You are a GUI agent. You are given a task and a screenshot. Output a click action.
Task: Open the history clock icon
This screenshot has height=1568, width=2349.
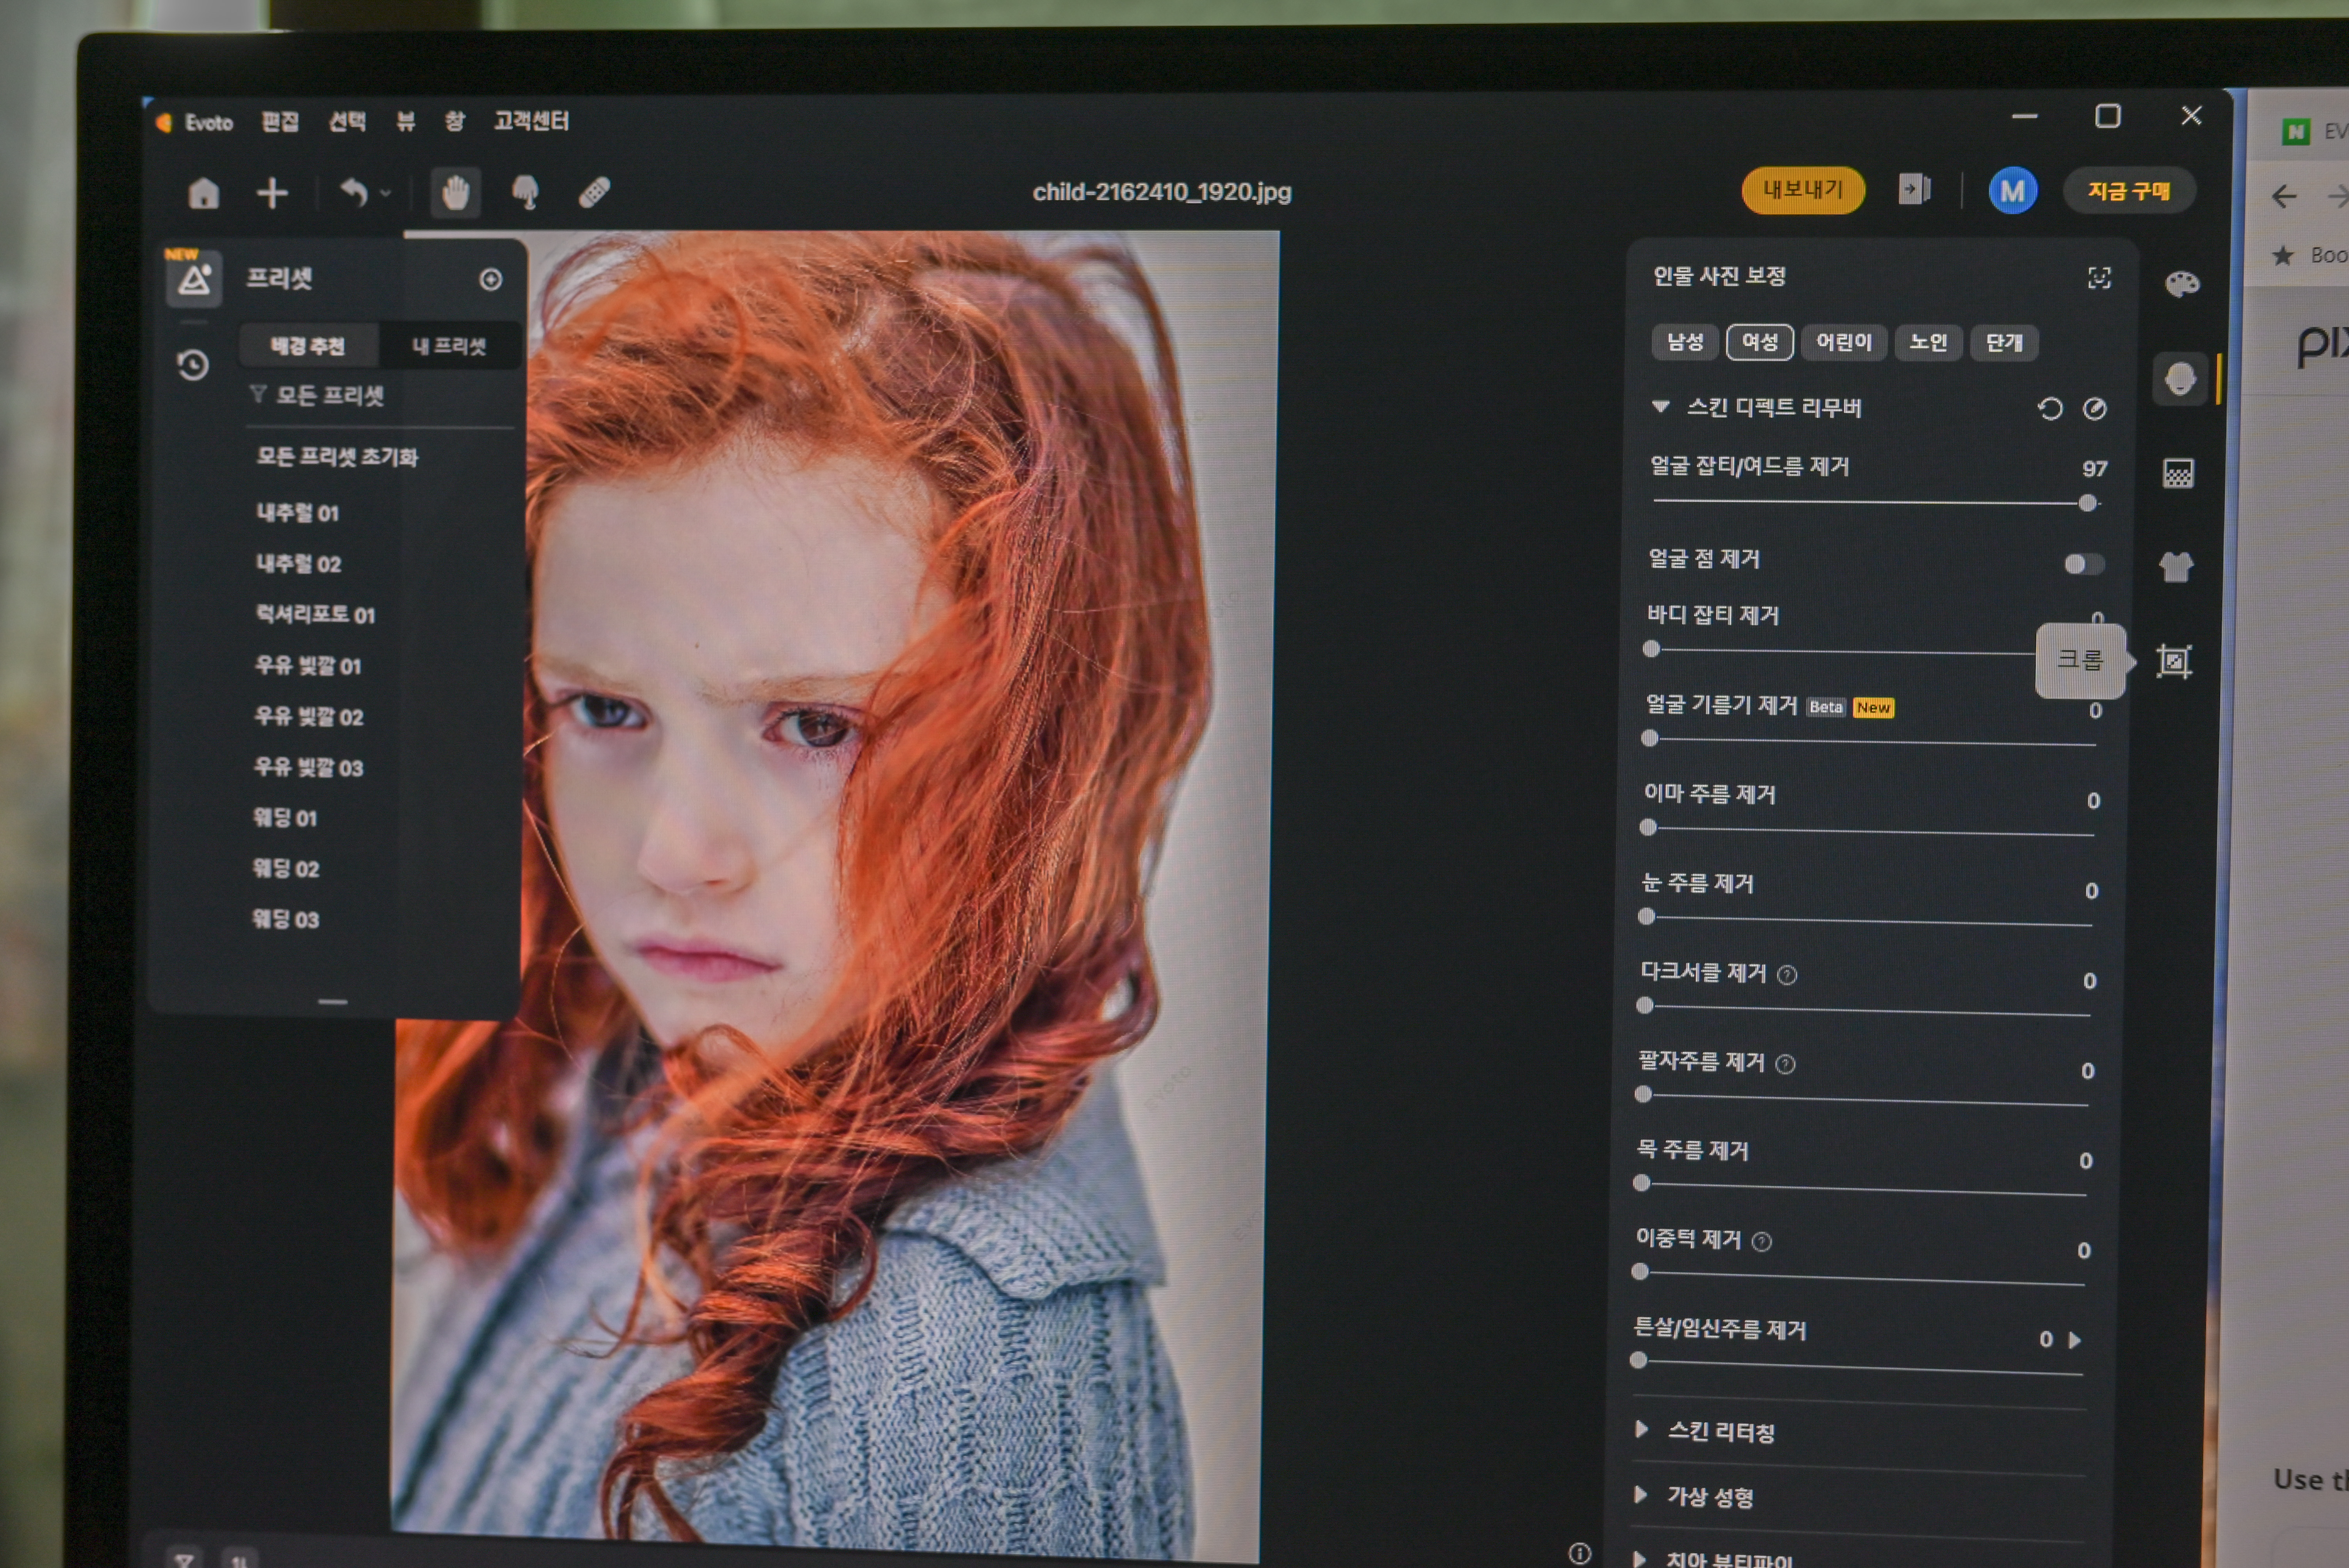click(x=193, y=365)
